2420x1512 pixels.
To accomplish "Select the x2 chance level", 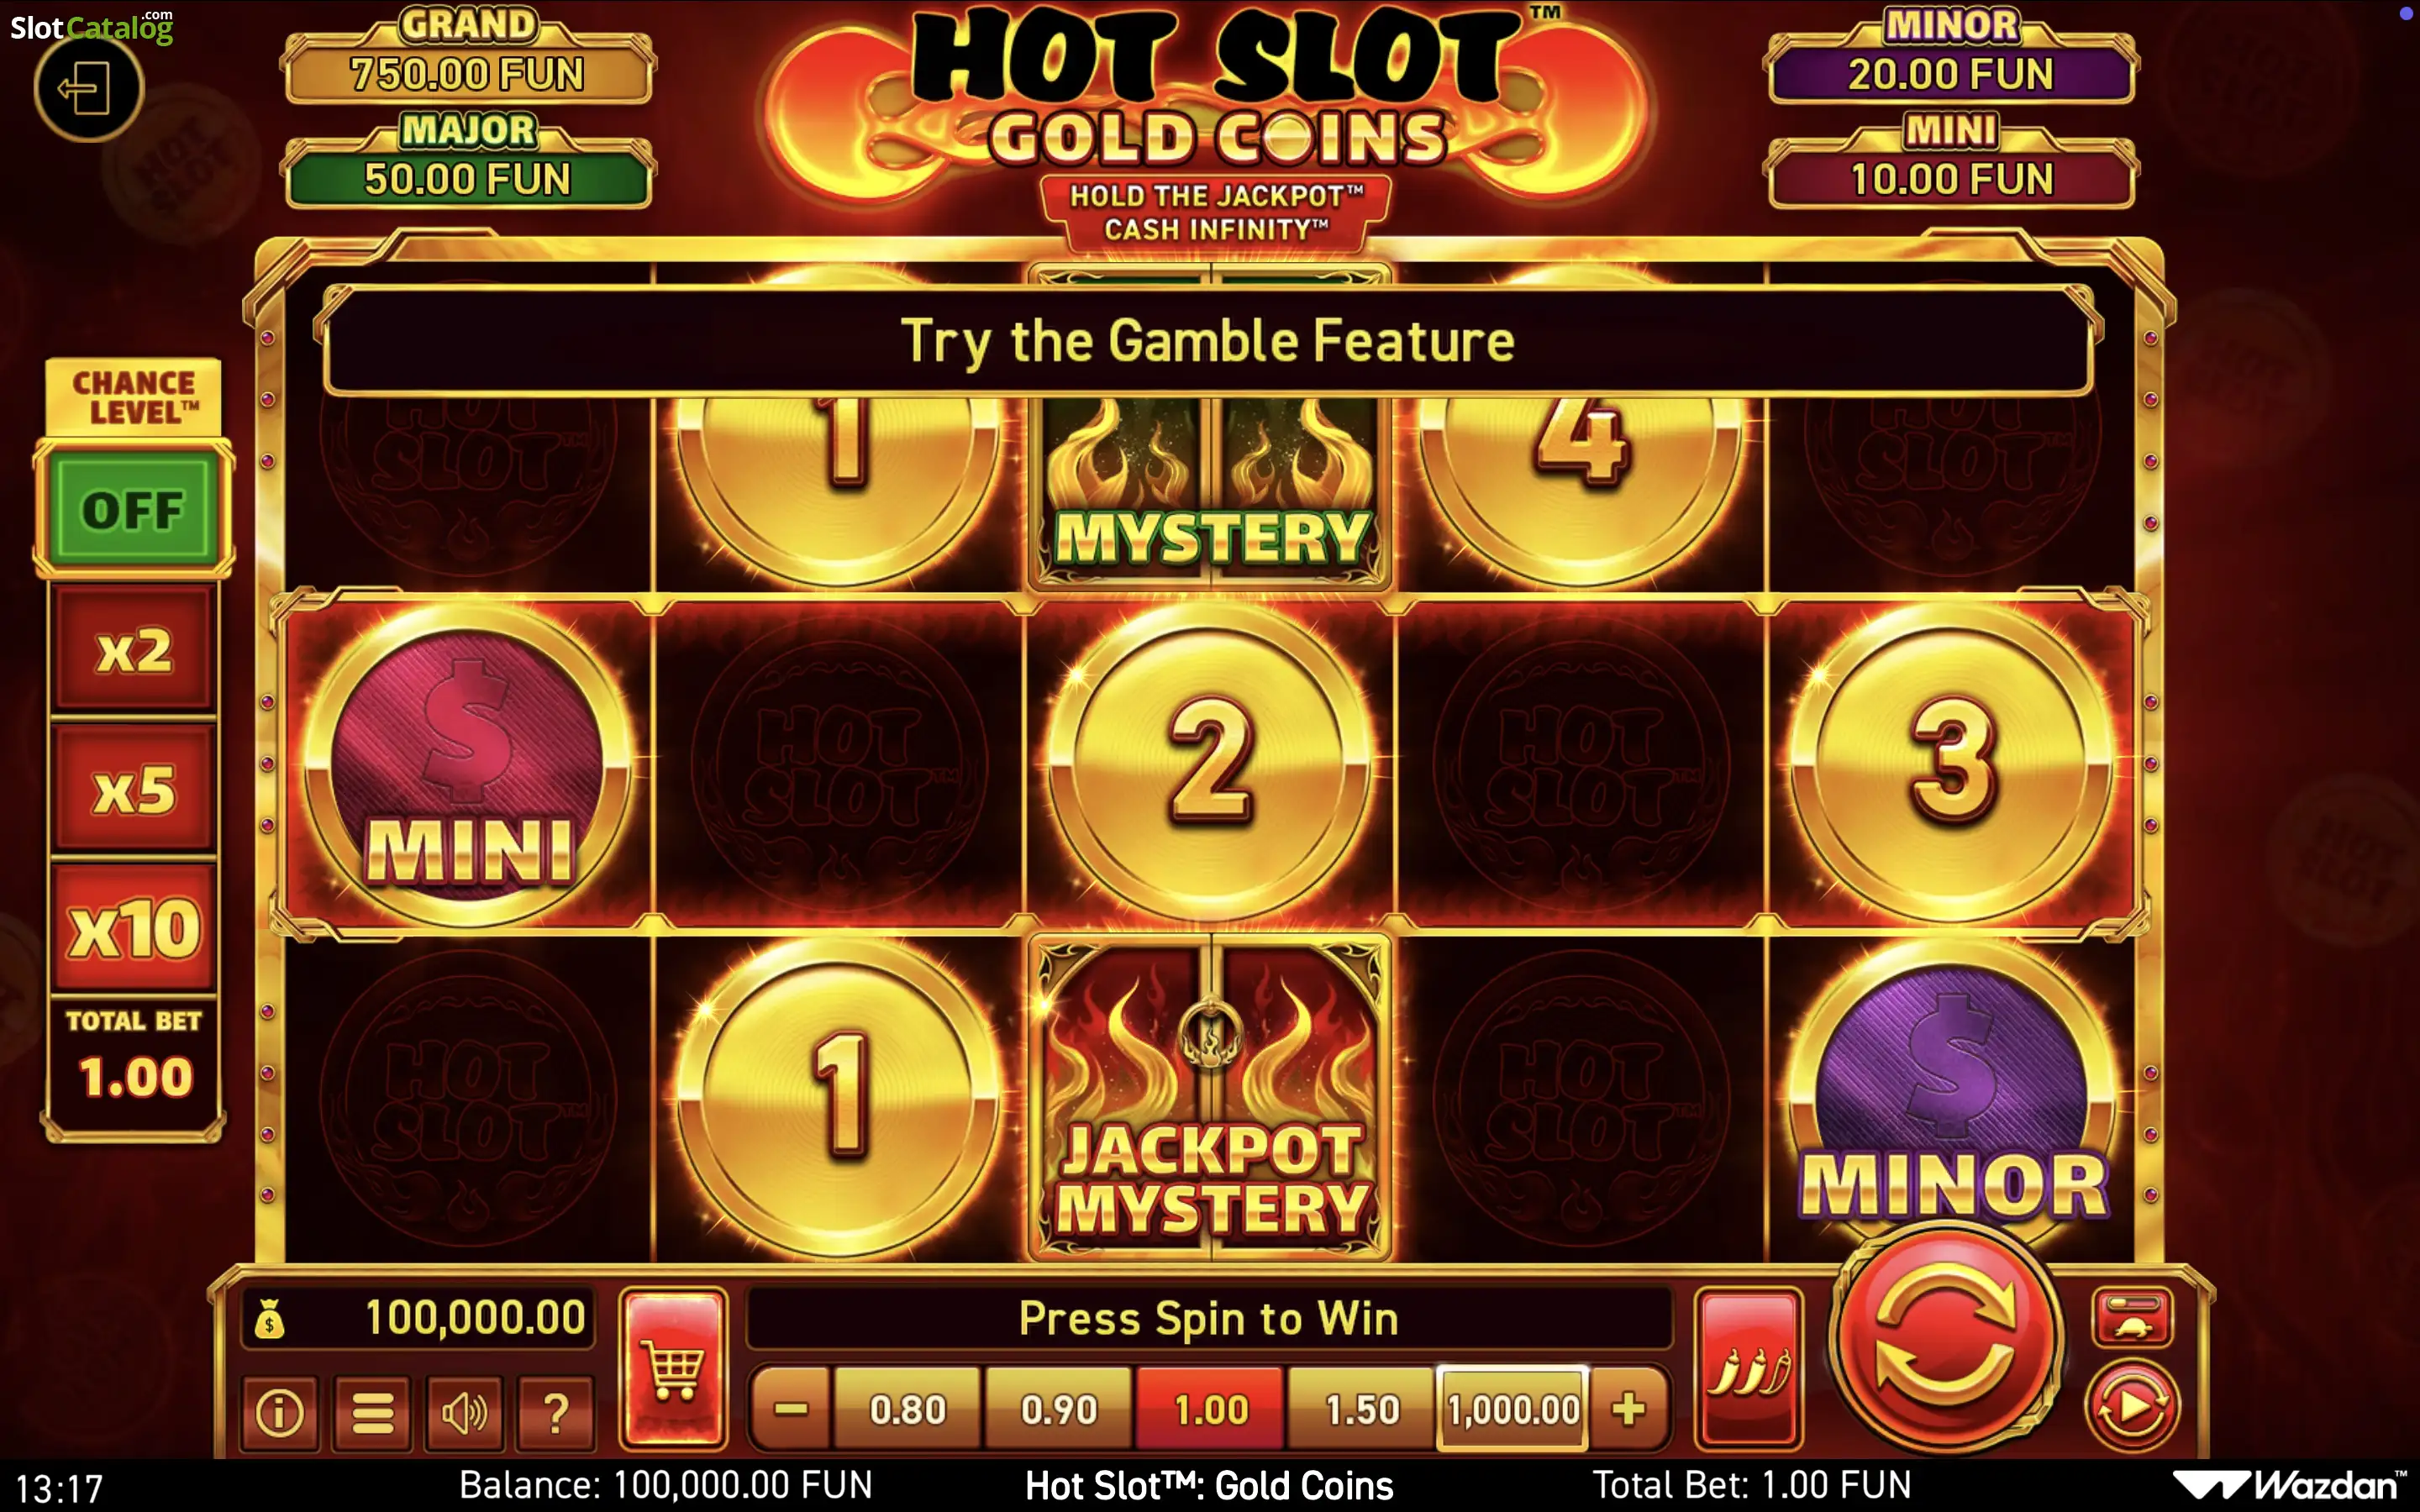I will [134, 650].
